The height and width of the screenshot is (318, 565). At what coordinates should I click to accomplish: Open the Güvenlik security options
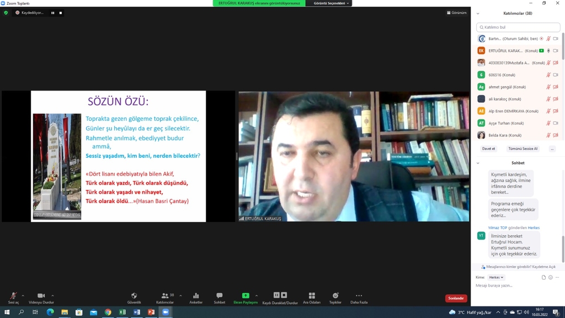[x=134, y=296]
